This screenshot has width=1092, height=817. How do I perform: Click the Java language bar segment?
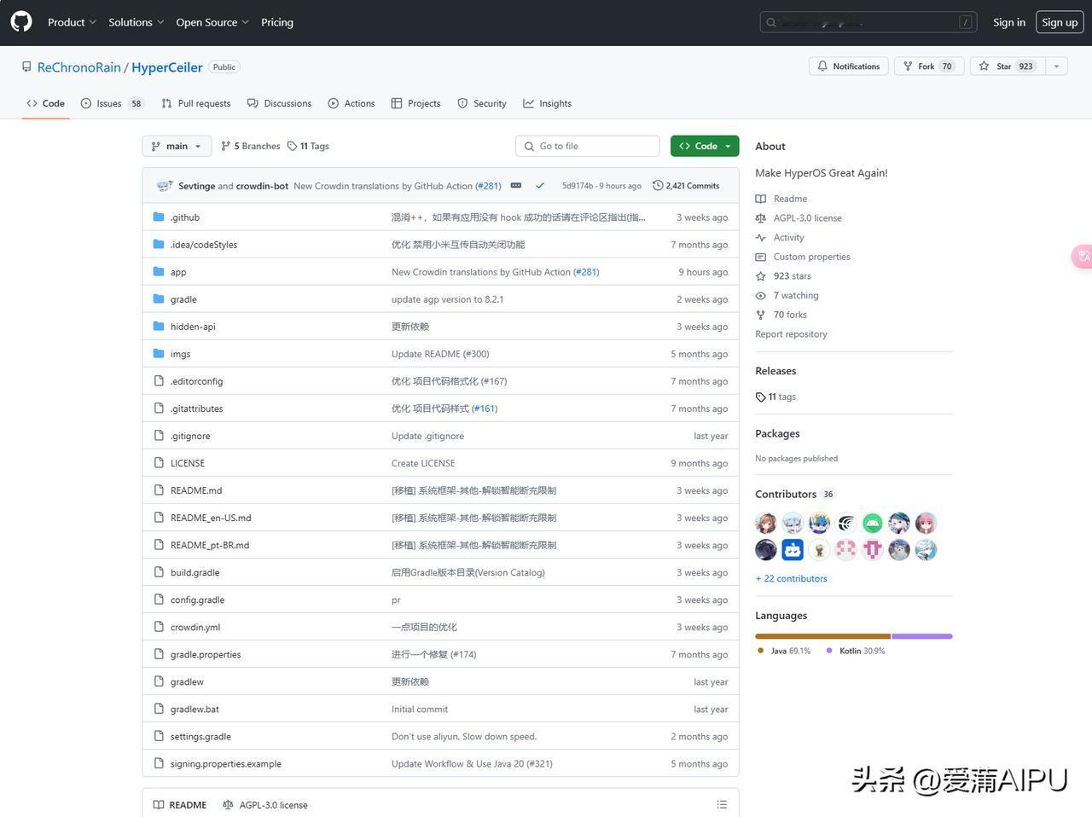[822, 636]
